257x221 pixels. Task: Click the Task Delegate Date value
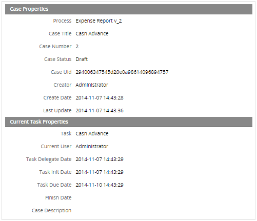pos(100,159)
